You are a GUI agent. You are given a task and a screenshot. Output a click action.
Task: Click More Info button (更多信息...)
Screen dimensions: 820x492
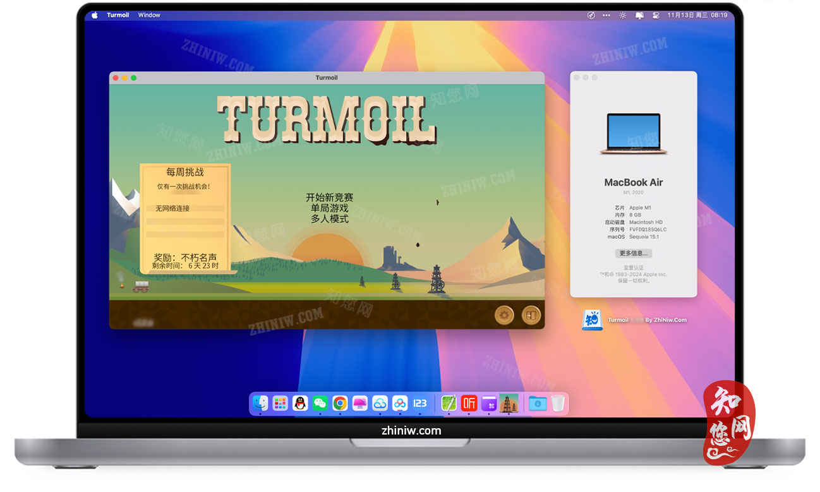click(634, 253)
